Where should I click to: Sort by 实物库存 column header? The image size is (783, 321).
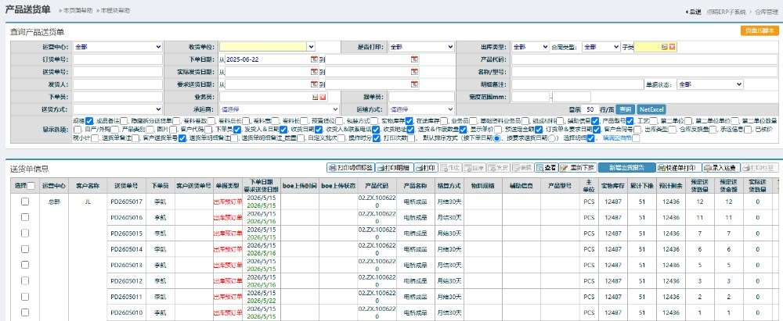point(612,186)
